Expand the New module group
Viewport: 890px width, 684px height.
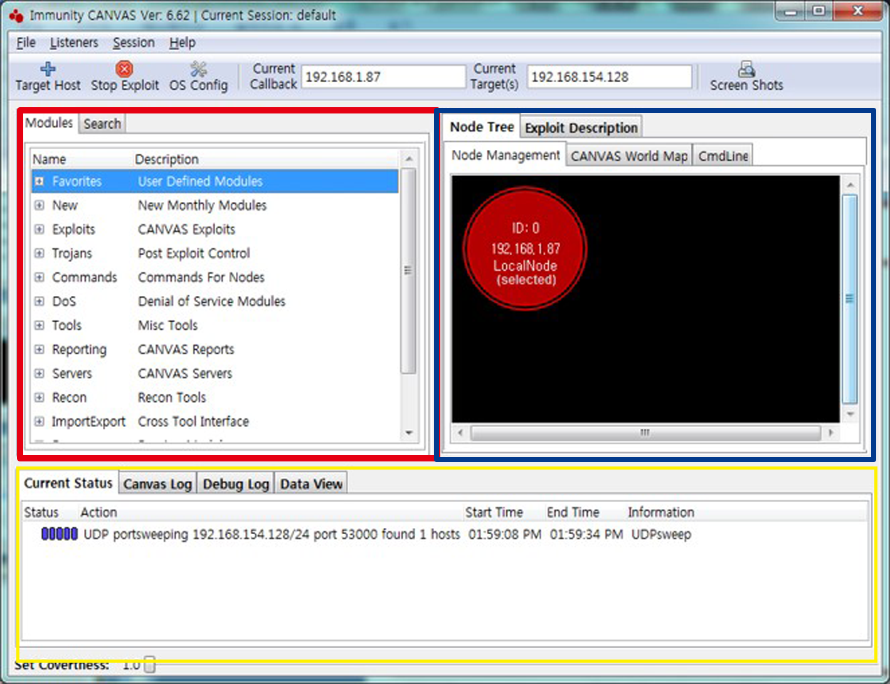tap(40, 205)
